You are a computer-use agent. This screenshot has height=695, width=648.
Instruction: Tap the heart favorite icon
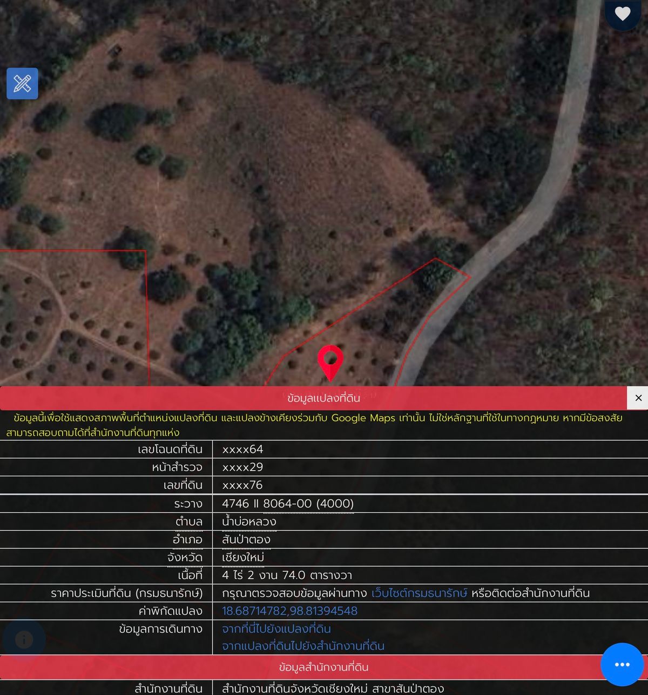pos(623,14)
